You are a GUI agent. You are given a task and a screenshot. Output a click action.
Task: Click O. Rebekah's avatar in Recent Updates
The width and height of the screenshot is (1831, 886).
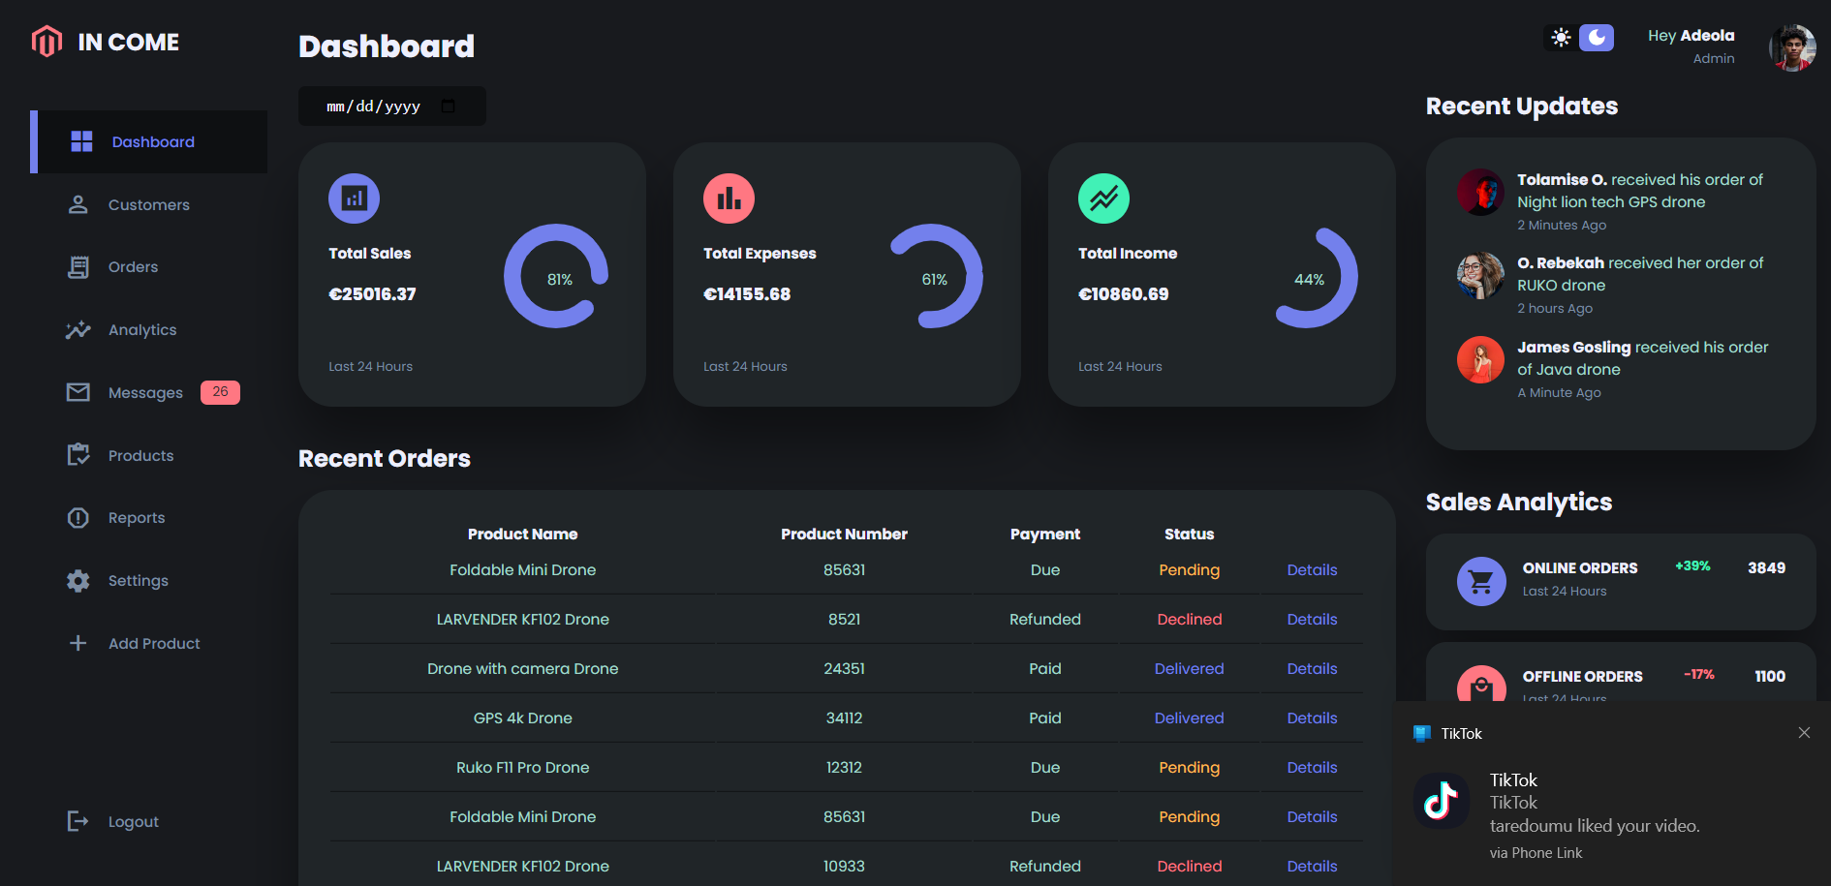click(x=1480, y=276)
